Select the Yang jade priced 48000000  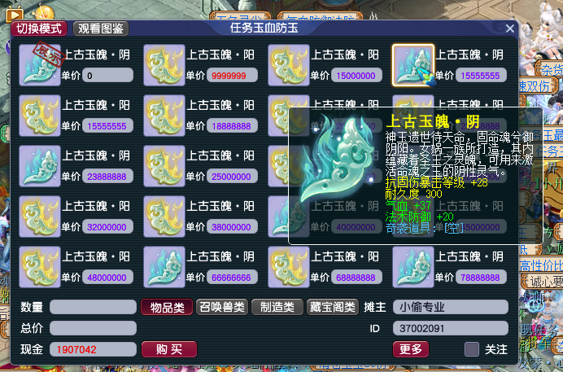pos(40,267)
